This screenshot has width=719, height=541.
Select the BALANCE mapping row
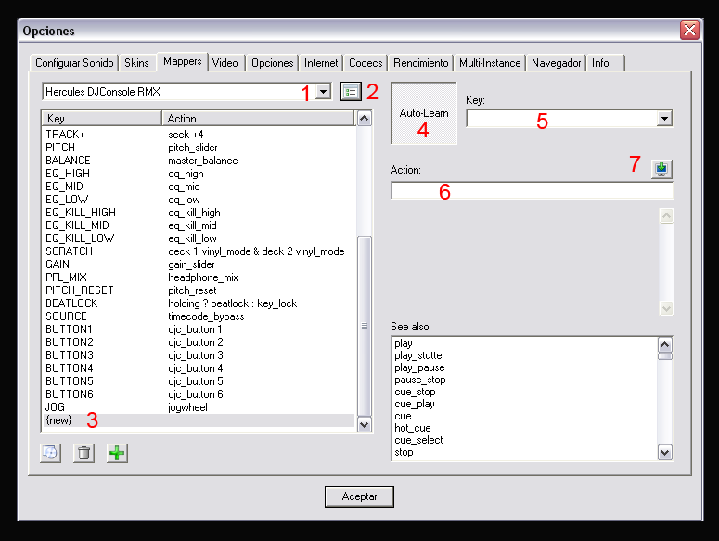point(199,161)
